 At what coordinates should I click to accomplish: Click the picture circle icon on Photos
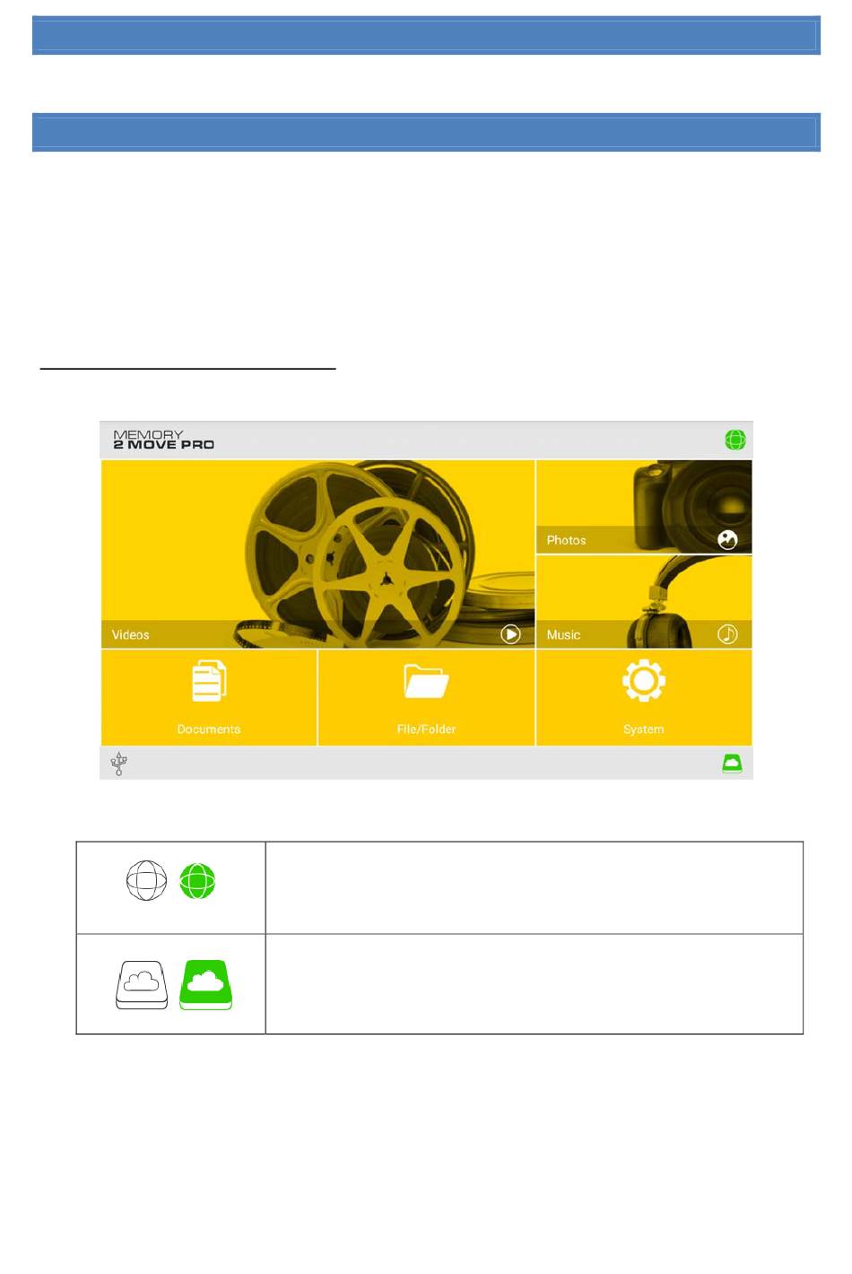[727, 539]
